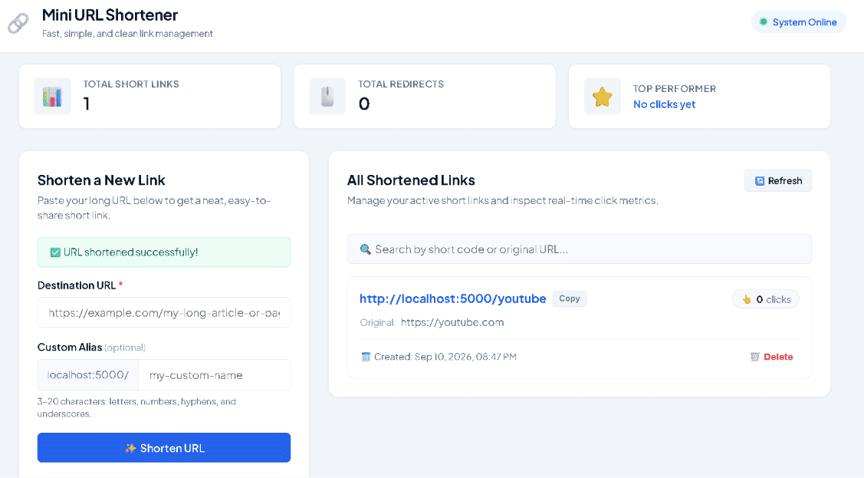Click the All Shortened Links heading

coord(411,180)
